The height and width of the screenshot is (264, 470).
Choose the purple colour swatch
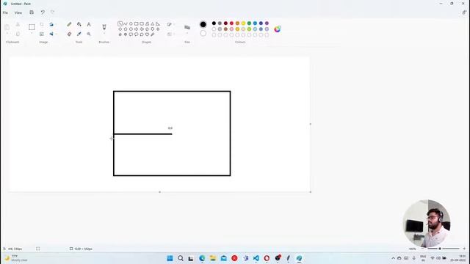click(267, 23)
